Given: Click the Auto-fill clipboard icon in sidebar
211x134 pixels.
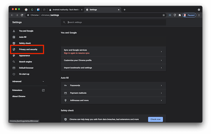Looking at the screenshot, I should (14, 37).
